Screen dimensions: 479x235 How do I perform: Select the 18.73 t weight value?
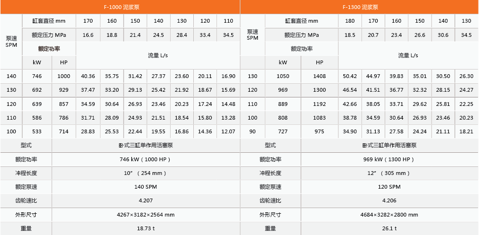point(145,228)
